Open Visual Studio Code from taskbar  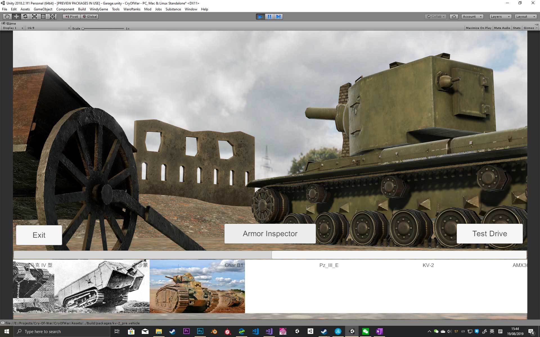(x=255, y=331)
